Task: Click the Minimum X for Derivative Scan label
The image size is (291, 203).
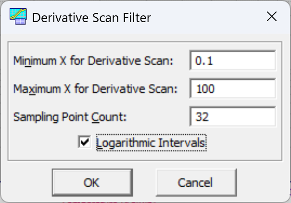Action: [x=93, y=61]
